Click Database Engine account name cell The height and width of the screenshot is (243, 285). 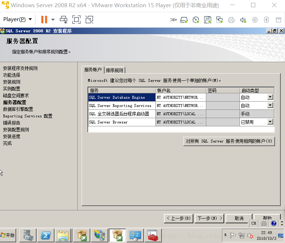(181, 97)
